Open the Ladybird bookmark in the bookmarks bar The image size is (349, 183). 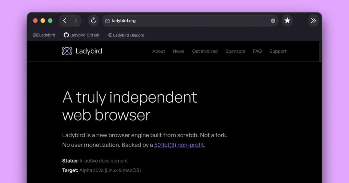44,35
